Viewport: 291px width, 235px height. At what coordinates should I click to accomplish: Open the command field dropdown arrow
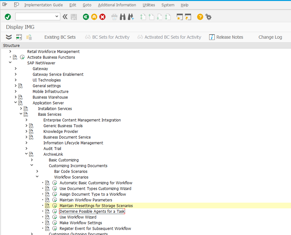pos(57,16)
